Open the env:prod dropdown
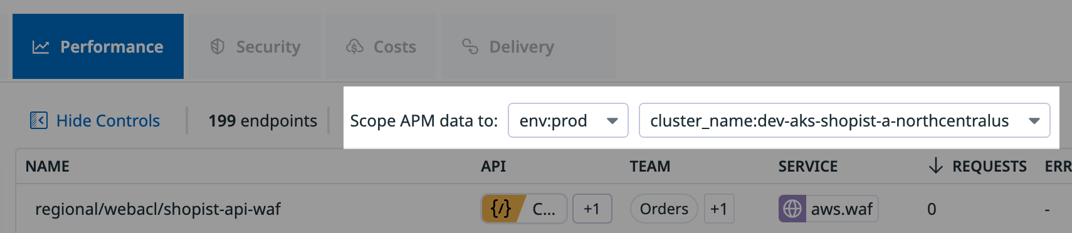Viewport: 1072px width, 233px height. 568,120
